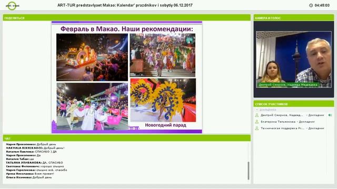Click the chat panel vertical scrollbar

click(249, 171)
